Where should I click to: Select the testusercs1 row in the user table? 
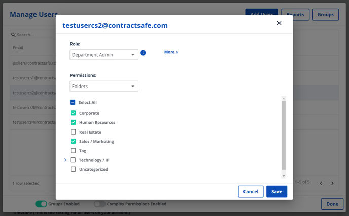click(x=32, y=78)
